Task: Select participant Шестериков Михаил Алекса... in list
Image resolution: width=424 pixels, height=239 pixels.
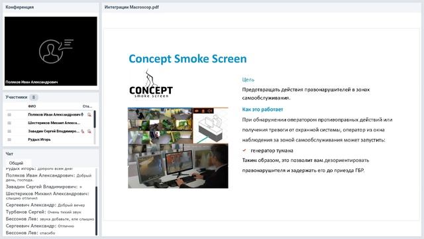Action: pos(54,123)
